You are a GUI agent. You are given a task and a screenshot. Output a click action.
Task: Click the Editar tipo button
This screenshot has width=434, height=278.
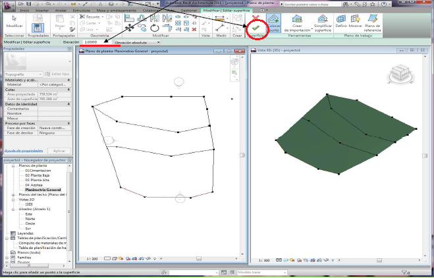tap(57, 74)
